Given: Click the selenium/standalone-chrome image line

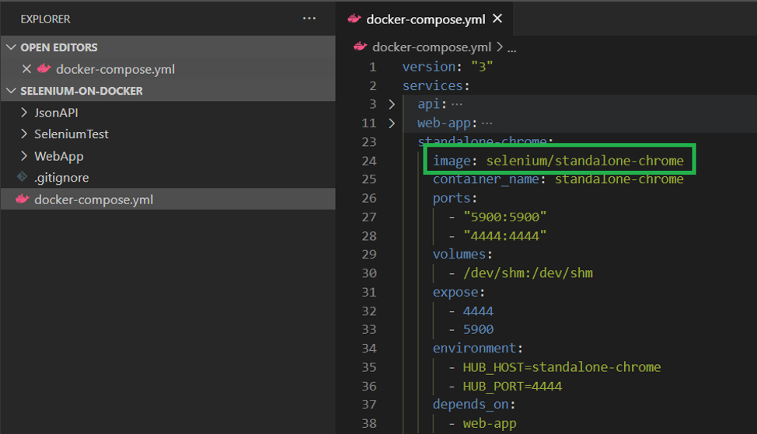Looking at the screenshot, I should (x=558, y=161).
